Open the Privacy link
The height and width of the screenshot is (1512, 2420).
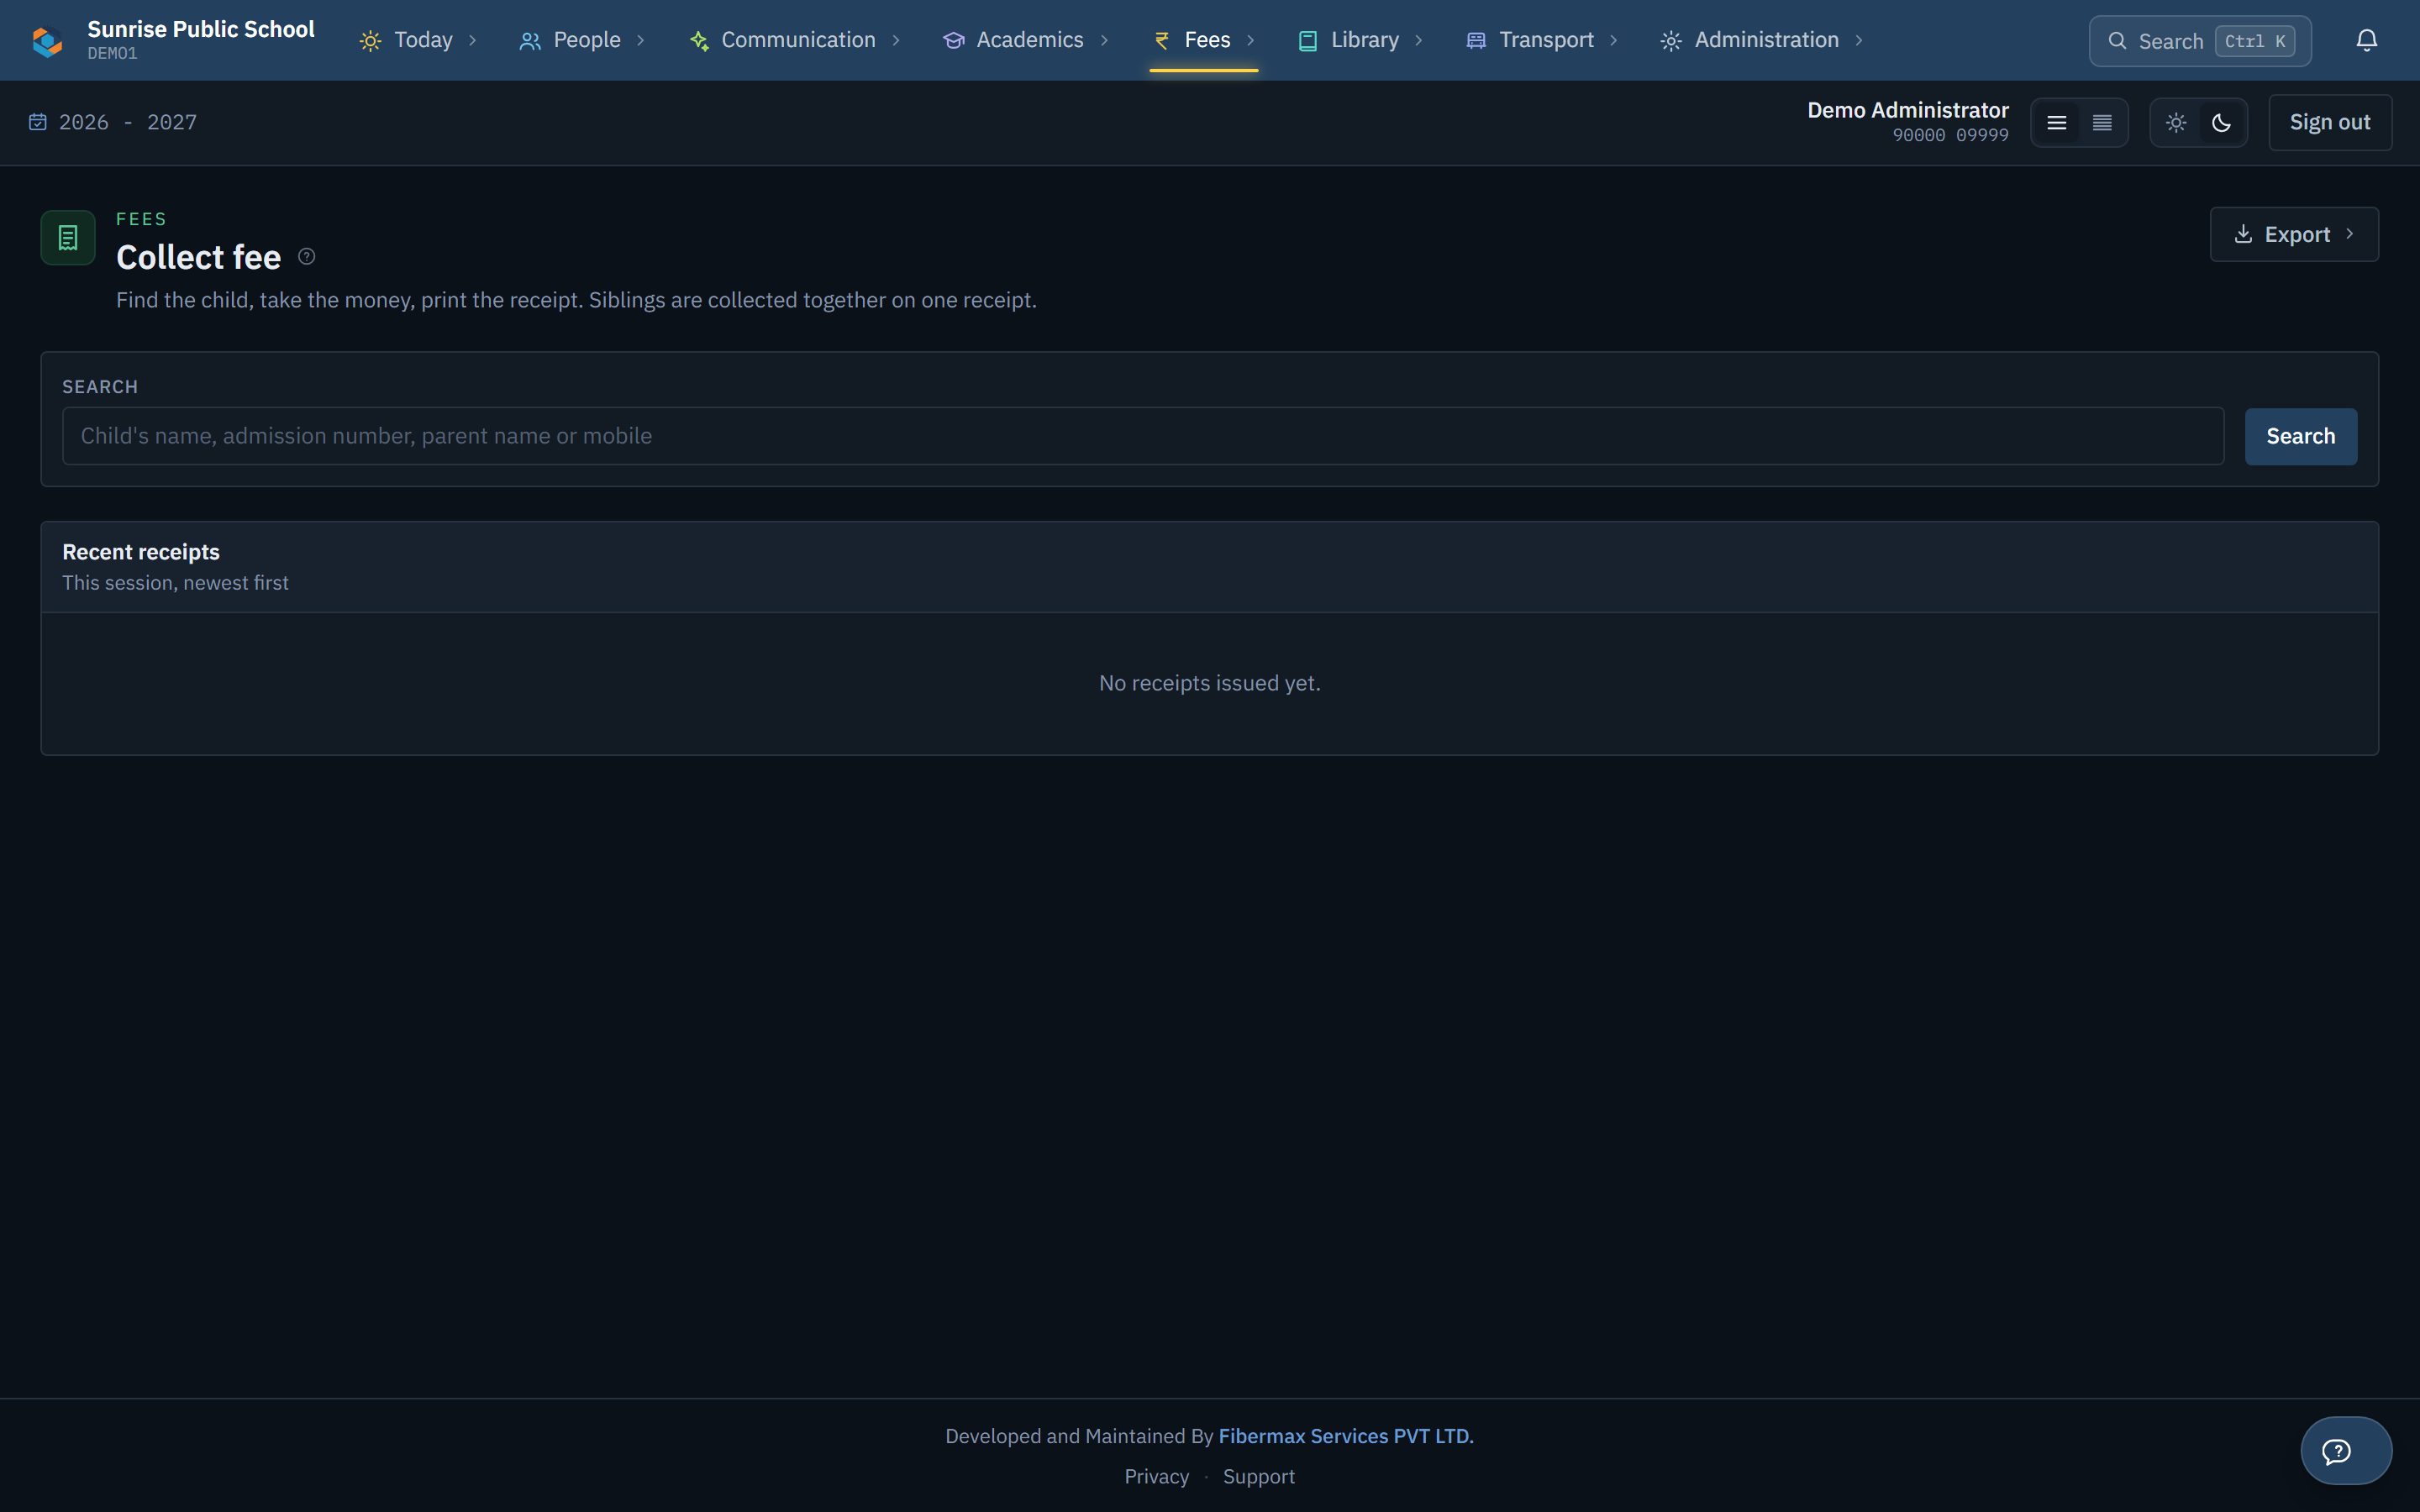(x=1156, y=1476)
